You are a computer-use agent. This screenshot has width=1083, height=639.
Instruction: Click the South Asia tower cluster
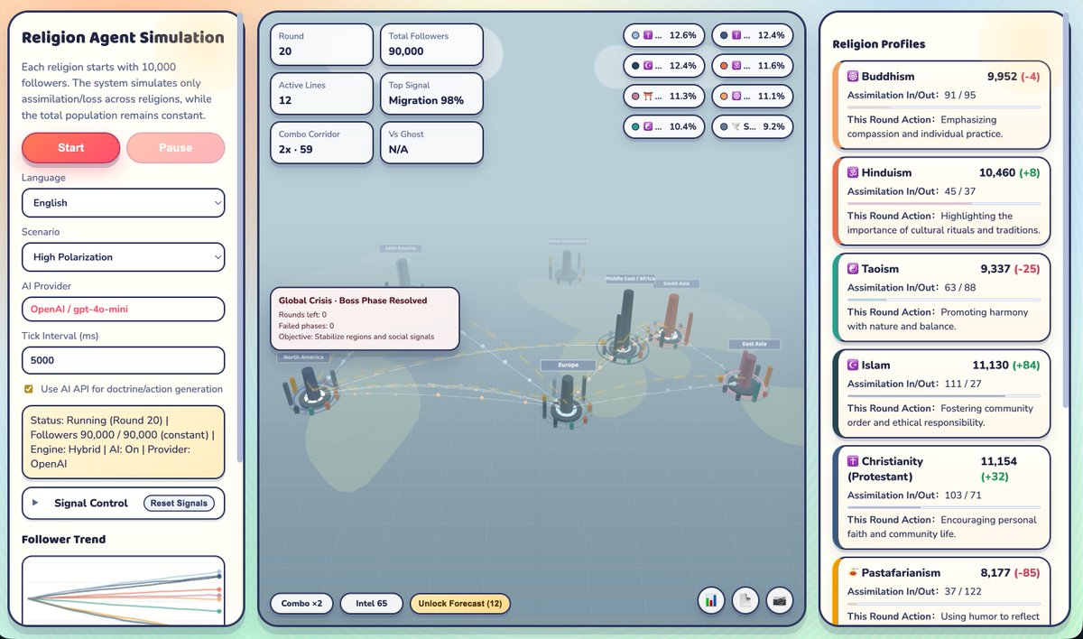click(x=672, y=322)
